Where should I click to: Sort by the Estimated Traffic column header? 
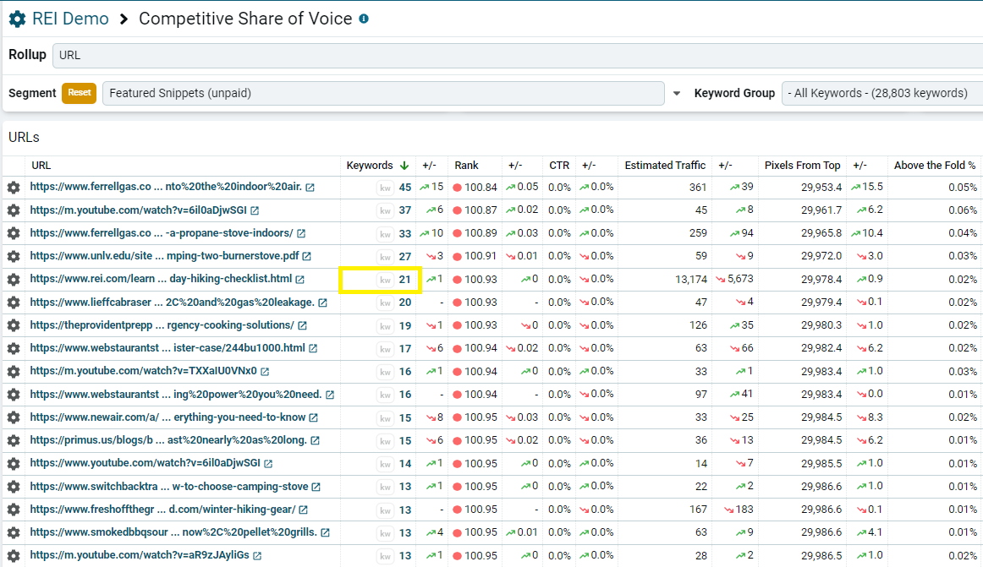click(x=665, y=165)
